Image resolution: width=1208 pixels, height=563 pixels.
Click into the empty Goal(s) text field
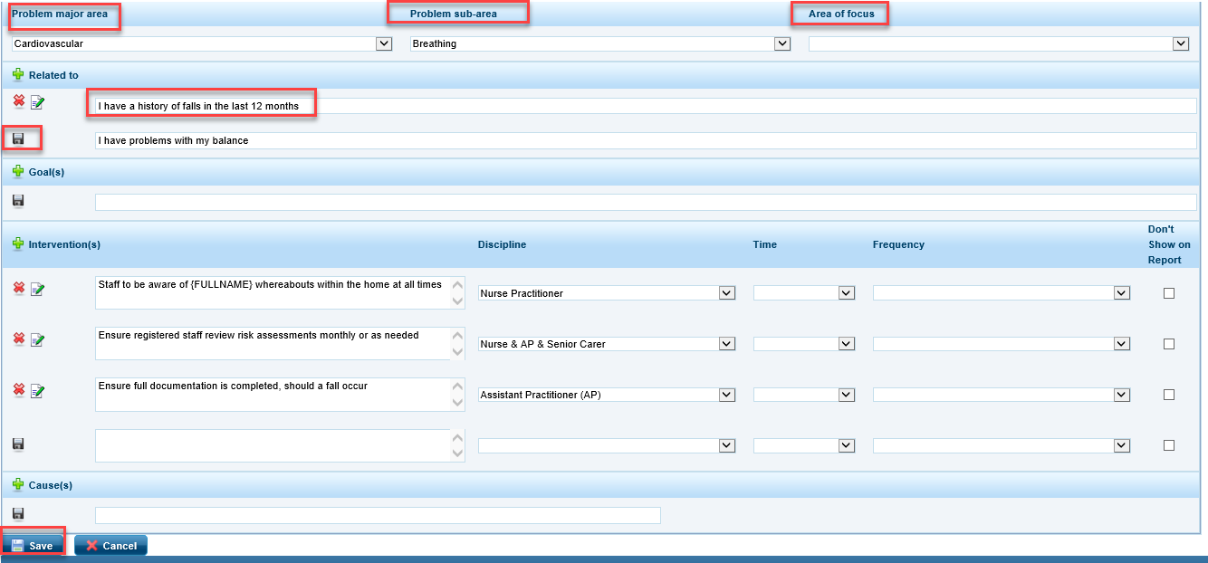pyautogui.click(x=645, y=202)
